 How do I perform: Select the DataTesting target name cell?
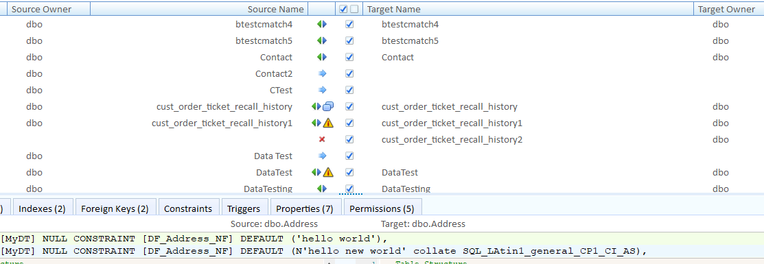pos(406,189)
